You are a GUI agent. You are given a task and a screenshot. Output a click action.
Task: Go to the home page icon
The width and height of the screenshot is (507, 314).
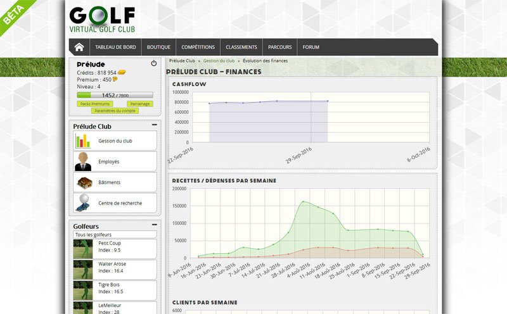tap(79, 47)
